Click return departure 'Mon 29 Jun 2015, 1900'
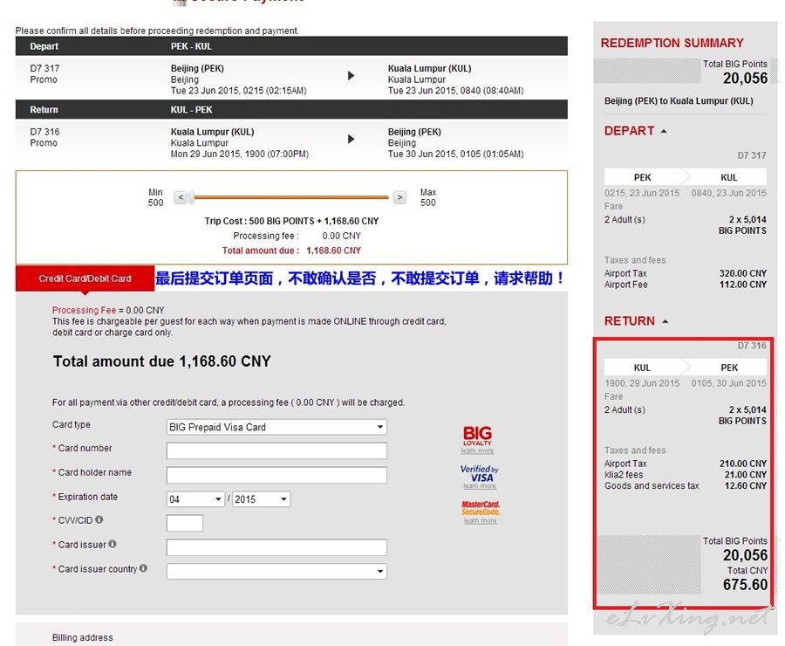 239,154
